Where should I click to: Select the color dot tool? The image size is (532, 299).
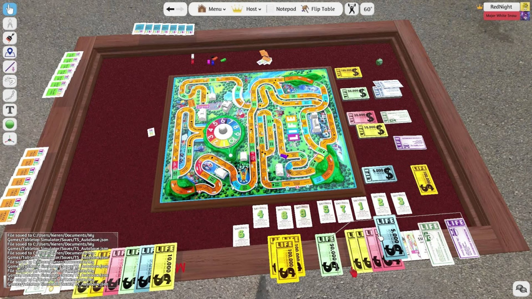(10, 125)
